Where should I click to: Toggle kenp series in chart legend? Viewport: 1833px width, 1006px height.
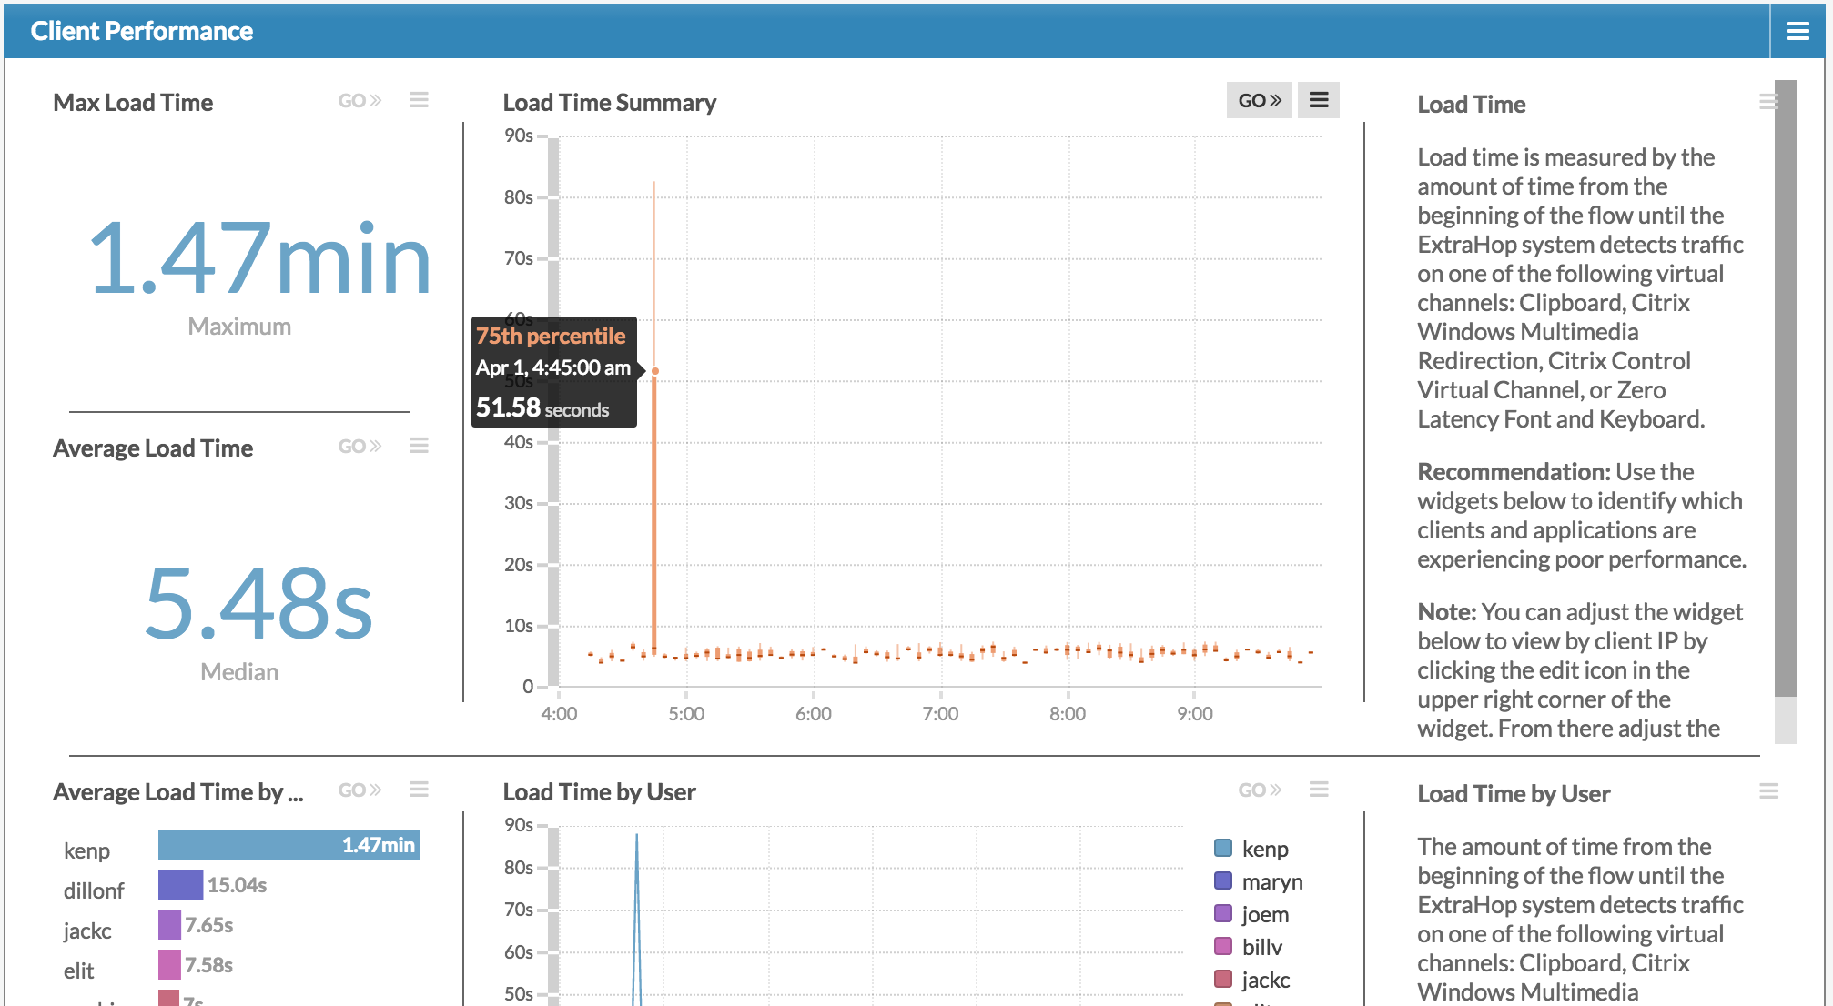[x=1264, y=849]
